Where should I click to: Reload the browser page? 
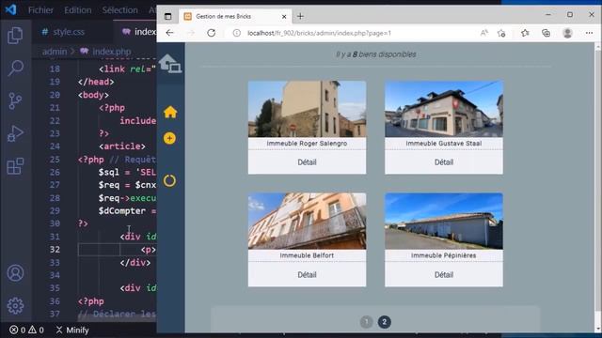click(x=211, y=33)
